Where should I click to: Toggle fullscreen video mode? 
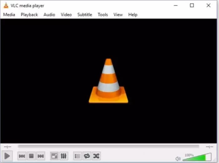[x=54, y=156]
